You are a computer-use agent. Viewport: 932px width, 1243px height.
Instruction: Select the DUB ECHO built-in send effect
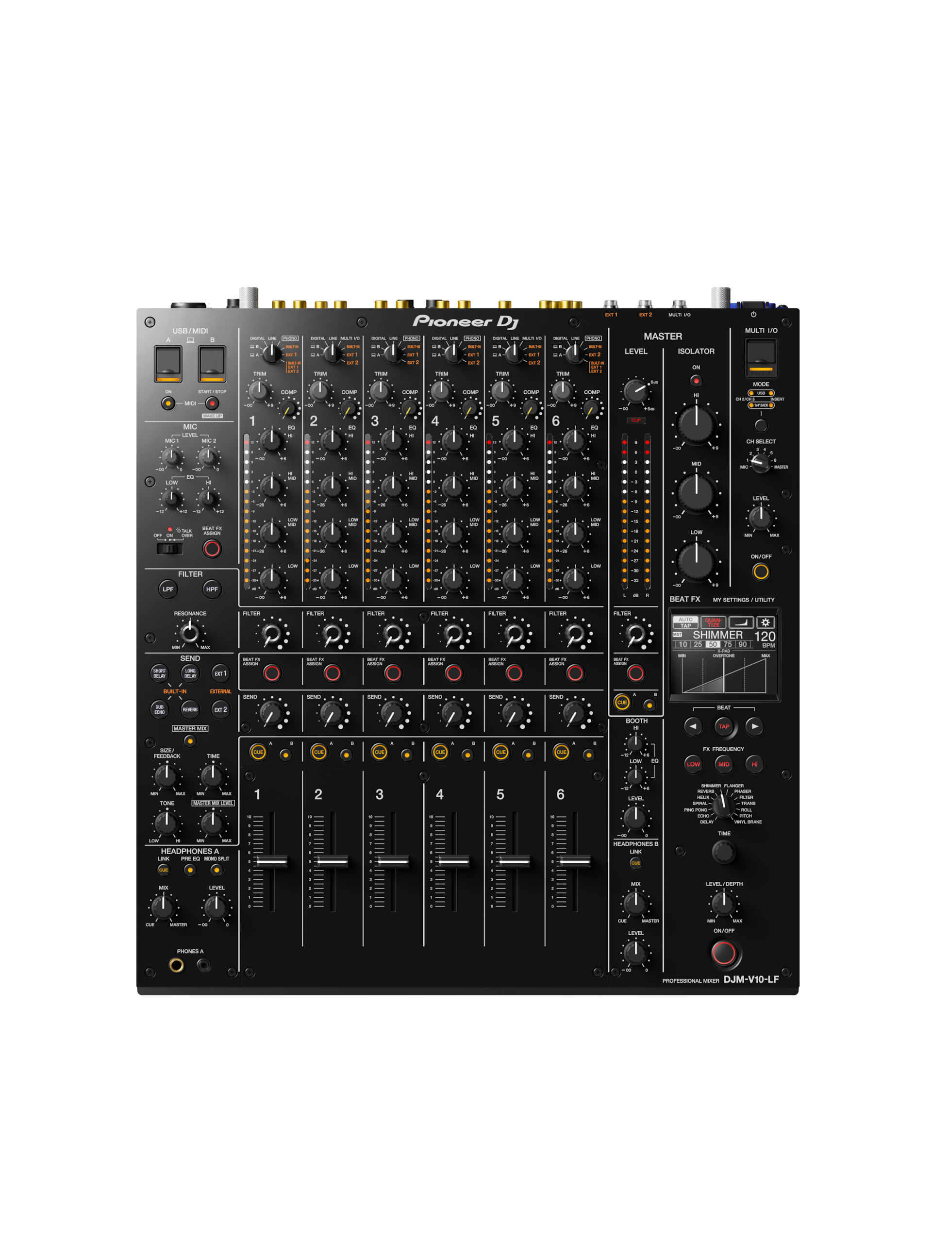pos(161,711)
